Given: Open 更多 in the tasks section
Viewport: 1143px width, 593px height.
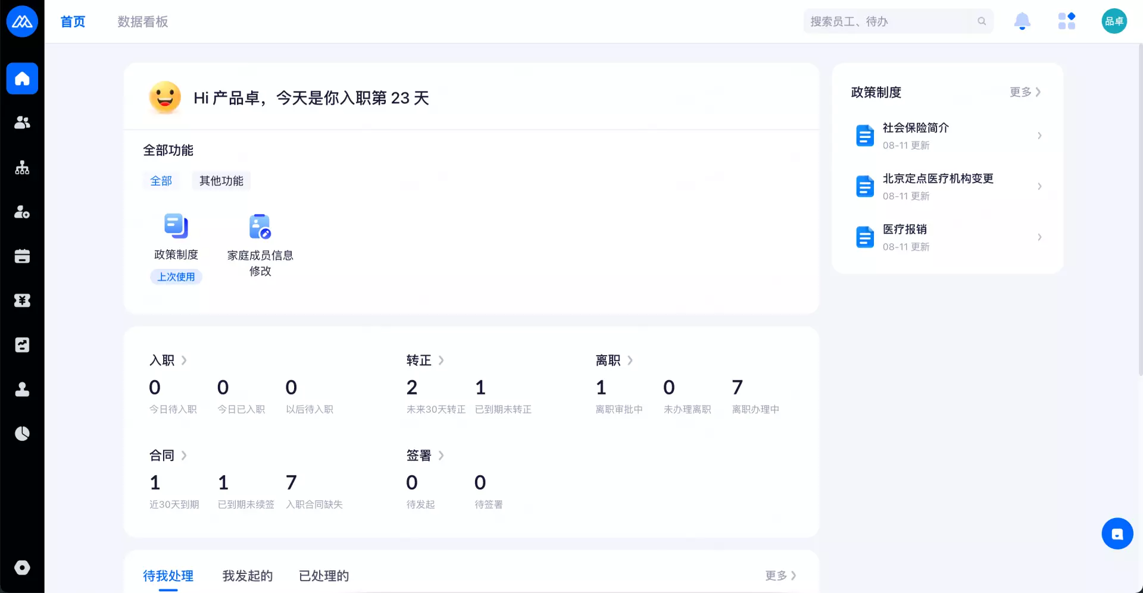Looking at the screenshot, I should pos(780,576).
